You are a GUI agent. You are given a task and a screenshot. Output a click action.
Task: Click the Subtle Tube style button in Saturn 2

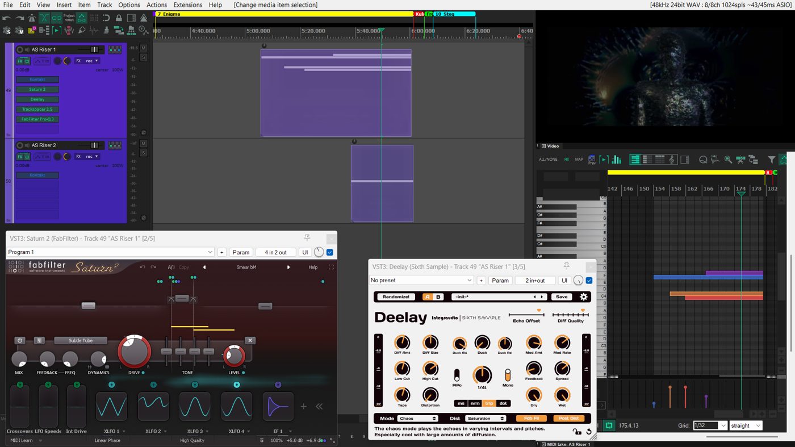click(81, 341)
